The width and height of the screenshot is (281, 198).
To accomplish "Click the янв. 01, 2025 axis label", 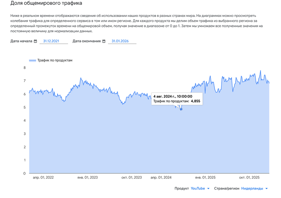I will tap(205, 177).
